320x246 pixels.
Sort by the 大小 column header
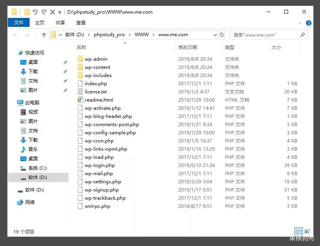[x=276, y=47]
